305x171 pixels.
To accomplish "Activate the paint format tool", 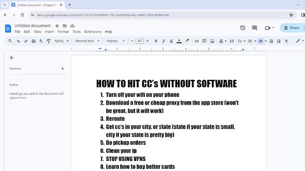I will [49, 41].
